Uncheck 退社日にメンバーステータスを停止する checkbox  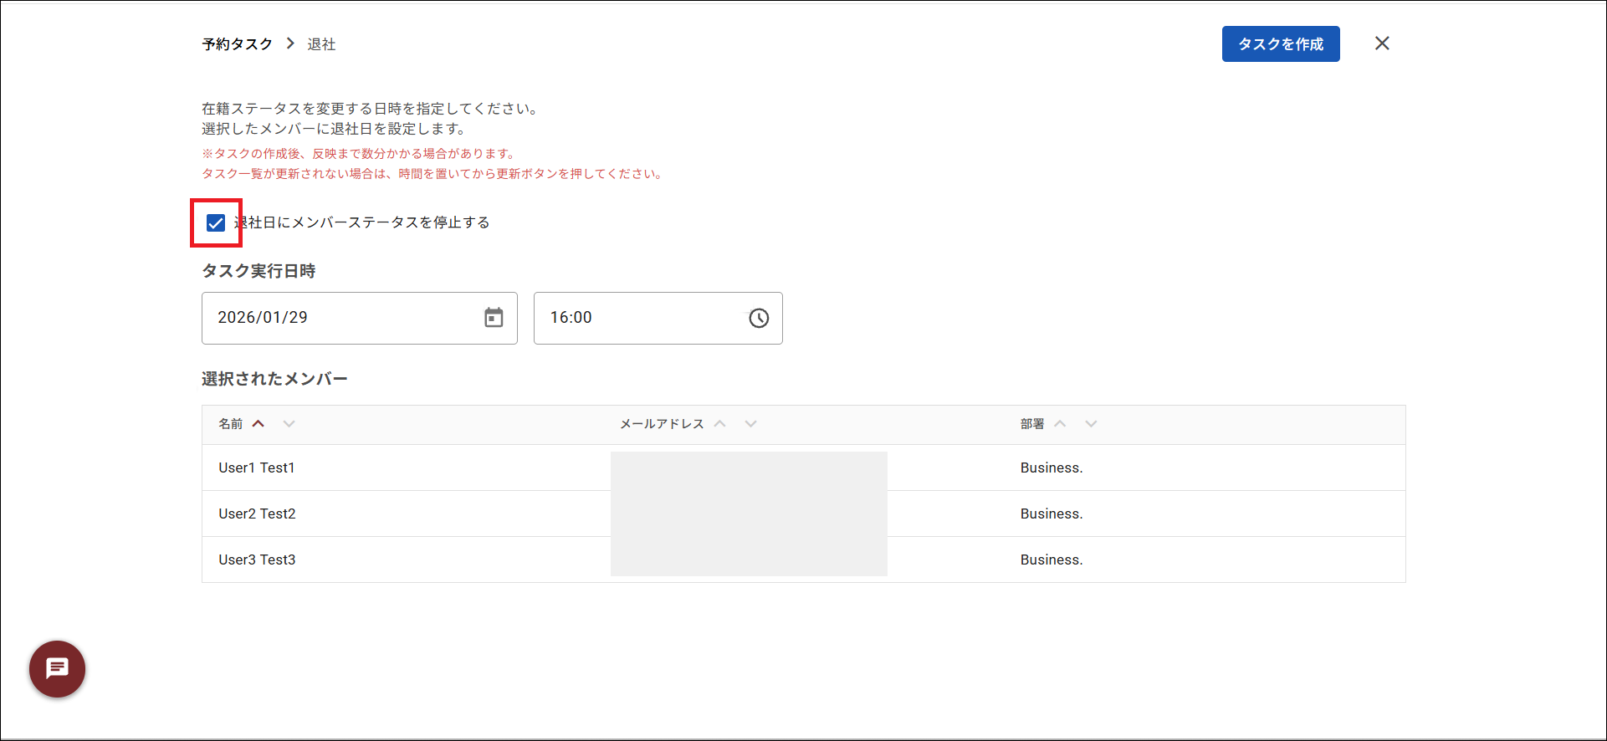(216, 222)
